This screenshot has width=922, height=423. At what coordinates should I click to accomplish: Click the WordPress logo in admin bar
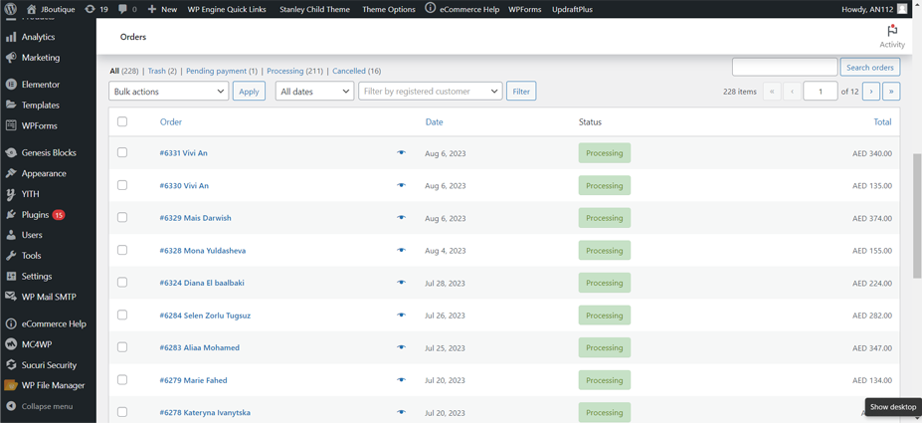11,9
